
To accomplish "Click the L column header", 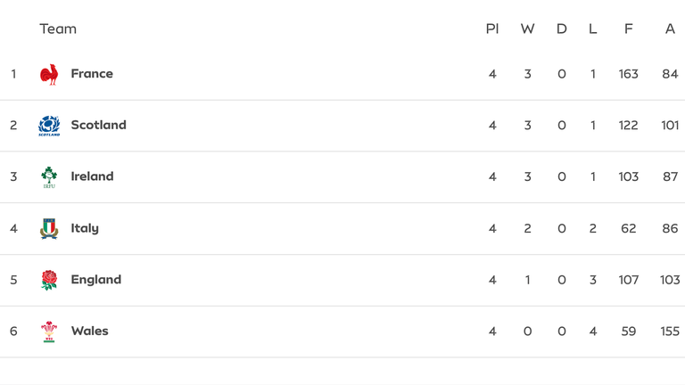I will coord(592,29).
